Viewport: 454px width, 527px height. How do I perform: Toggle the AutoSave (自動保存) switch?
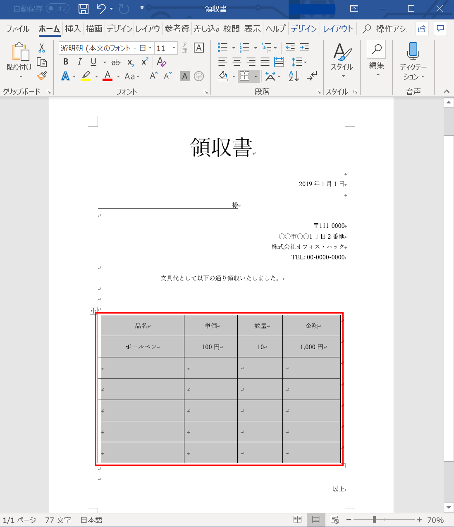coord(58,9)
